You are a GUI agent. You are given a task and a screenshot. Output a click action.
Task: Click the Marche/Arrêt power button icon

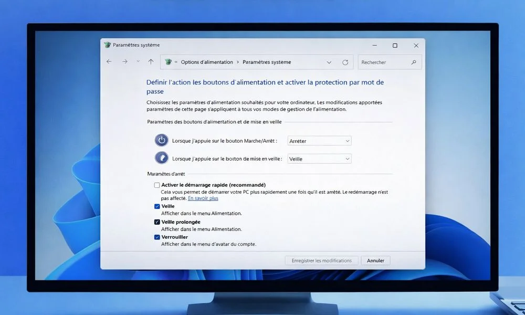coord(162,141)
